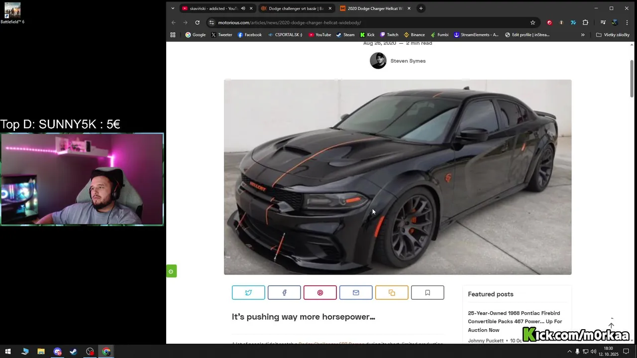Image resolution: width=637 pixels, height=358 pixels.
Task: Click the green floating widget button
Action: 171,271
